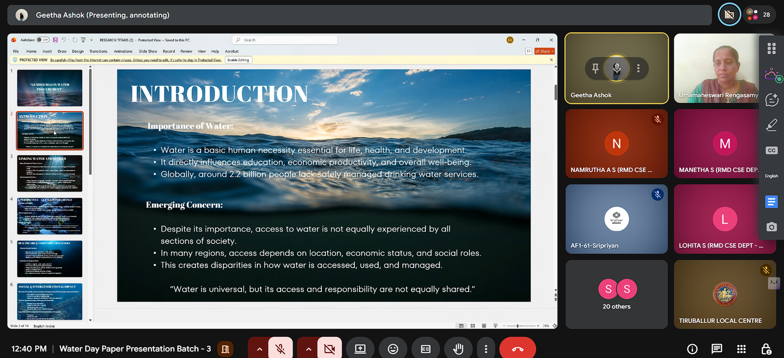Image resolution: width=784 pixels, height=358 pixels.
Task: Open more options three-dot menu in bottom bar
Action: tap(486, 349)
